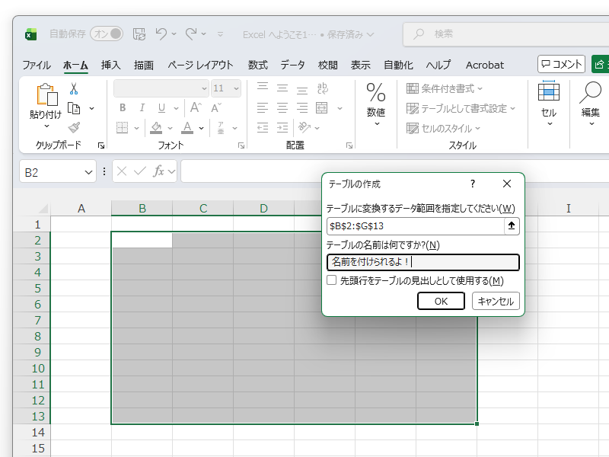This screenshot has width=609, height=457.
Task: Click the Redo arrow icon
Action: tap(191, 34)
